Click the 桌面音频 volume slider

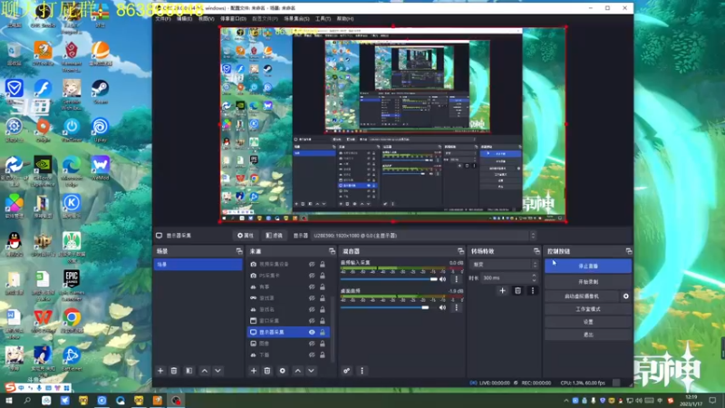389,307
